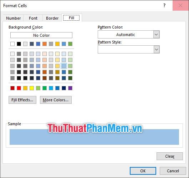Choose the light green standard color
Screen dimensions: 189x178
coord(38,88)
